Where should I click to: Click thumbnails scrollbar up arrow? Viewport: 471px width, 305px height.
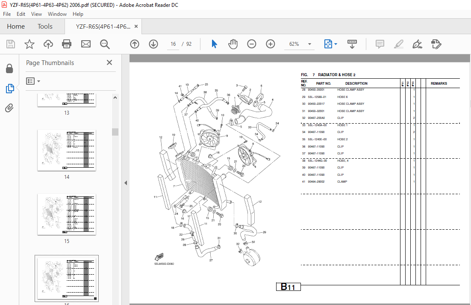pos(115,98)
